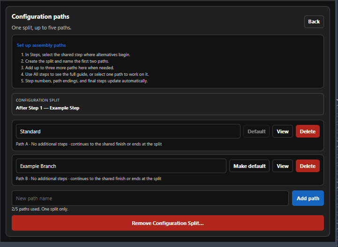Click the 'Path A · No additional steps' description
Screen dimensions: 338x247
pyautogui.click(x=89, y=144)
